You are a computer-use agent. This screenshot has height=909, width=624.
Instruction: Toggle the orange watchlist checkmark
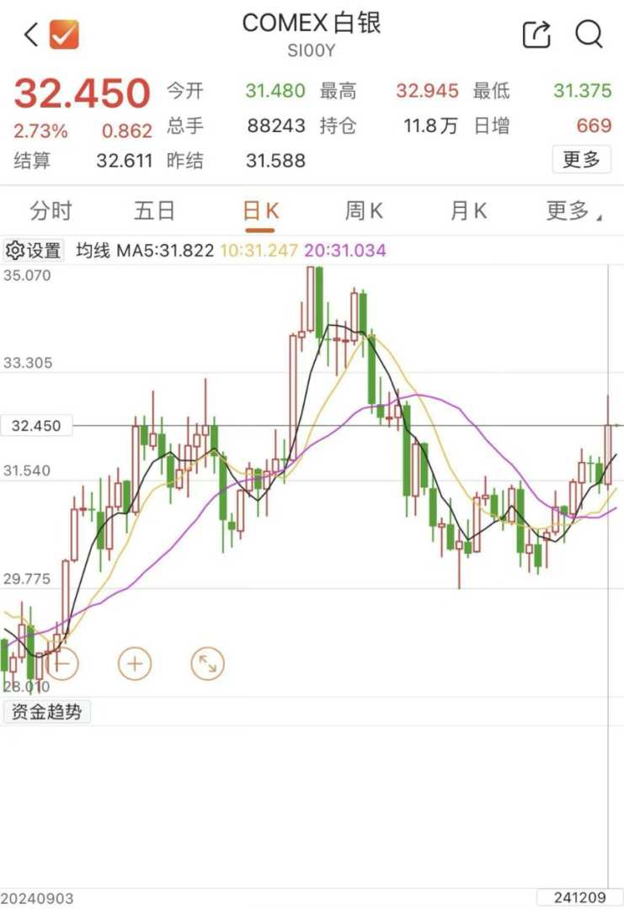64,35
